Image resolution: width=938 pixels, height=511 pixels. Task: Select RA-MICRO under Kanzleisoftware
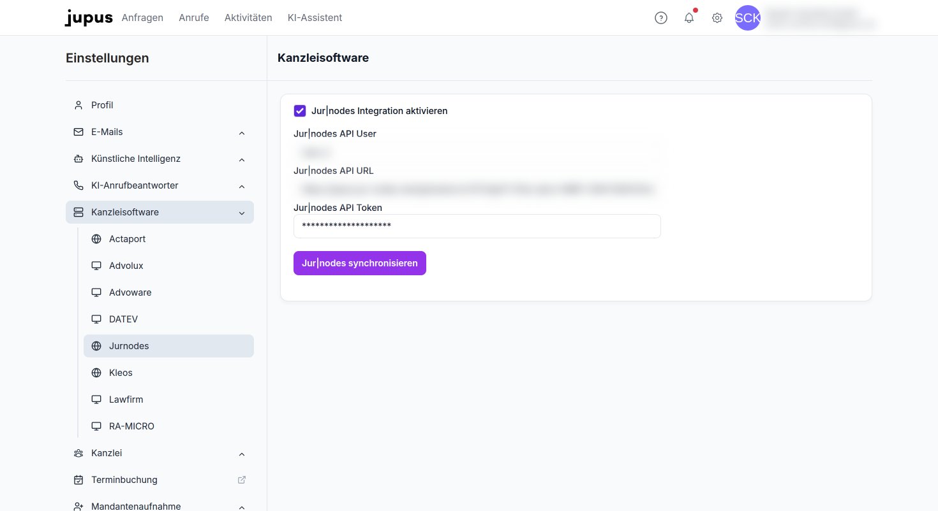(x=168, y=426)
